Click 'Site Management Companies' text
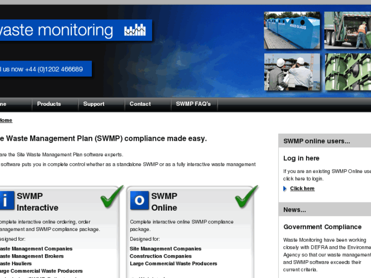 (x=165, y=248)
